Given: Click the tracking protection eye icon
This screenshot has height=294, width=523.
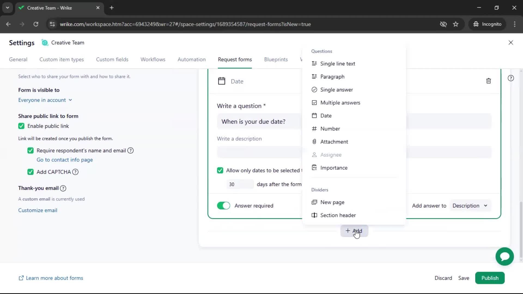Looking at the screenshot, I should click(443, 24).
